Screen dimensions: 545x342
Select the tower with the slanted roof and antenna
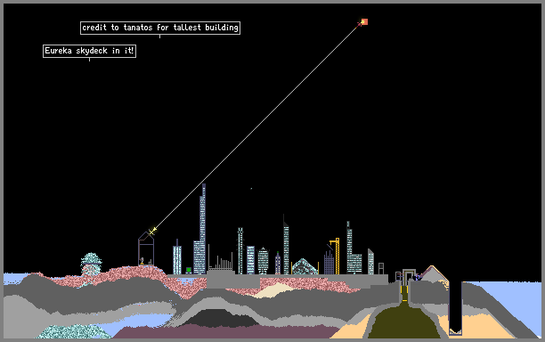point(286,245)
